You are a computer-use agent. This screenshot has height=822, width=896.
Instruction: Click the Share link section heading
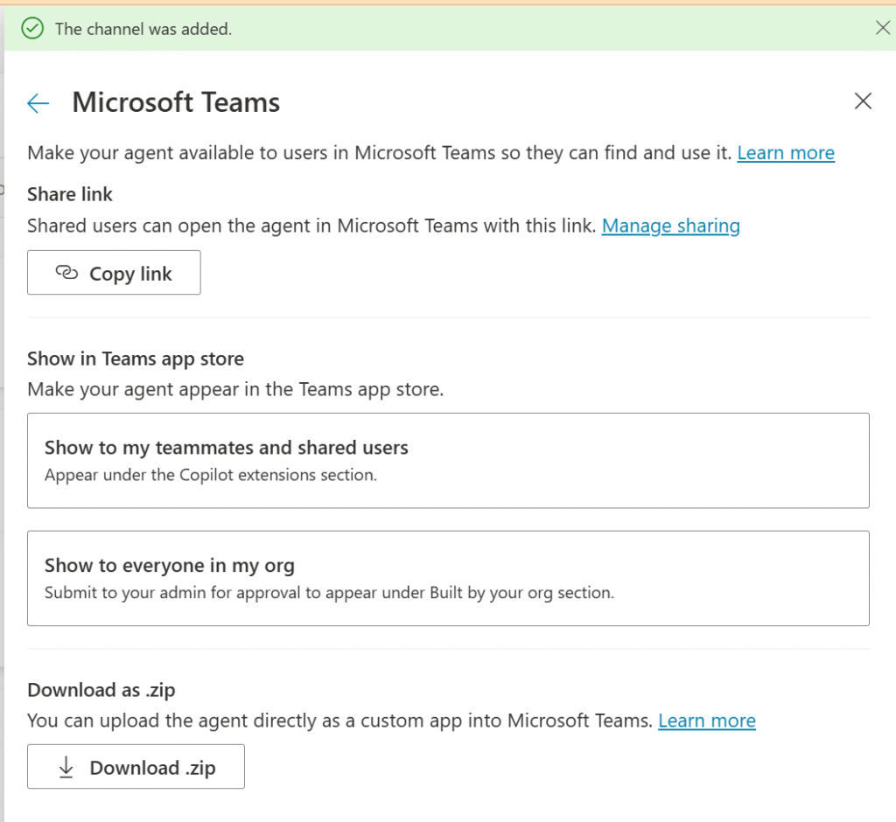[x=70, y=194]
